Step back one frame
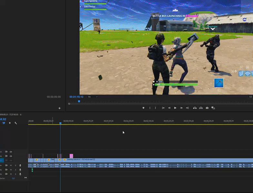Image resolution: width=253 pixels, height=193 pixels. (x=169, y=108)
